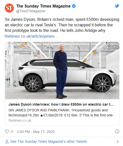Visit the @TheSTMagazine handle
Image resolution: width=123 pixels, height=146 pixels.
tap(31, 11)
